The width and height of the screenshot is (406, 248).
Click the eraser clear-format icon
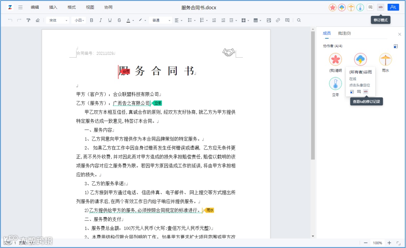(38, 20)
